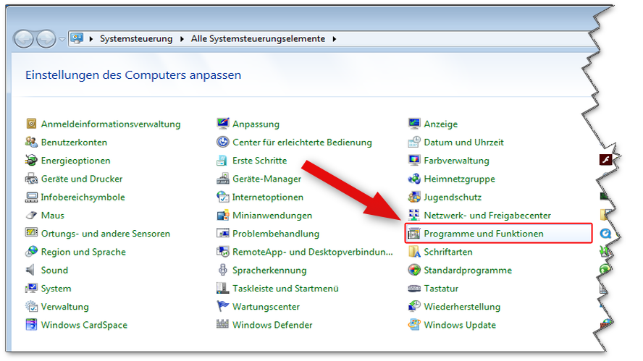
Task: Click the Minianwendungen gadgets icon
Action: pyautogui.click(x=223, y=215)
